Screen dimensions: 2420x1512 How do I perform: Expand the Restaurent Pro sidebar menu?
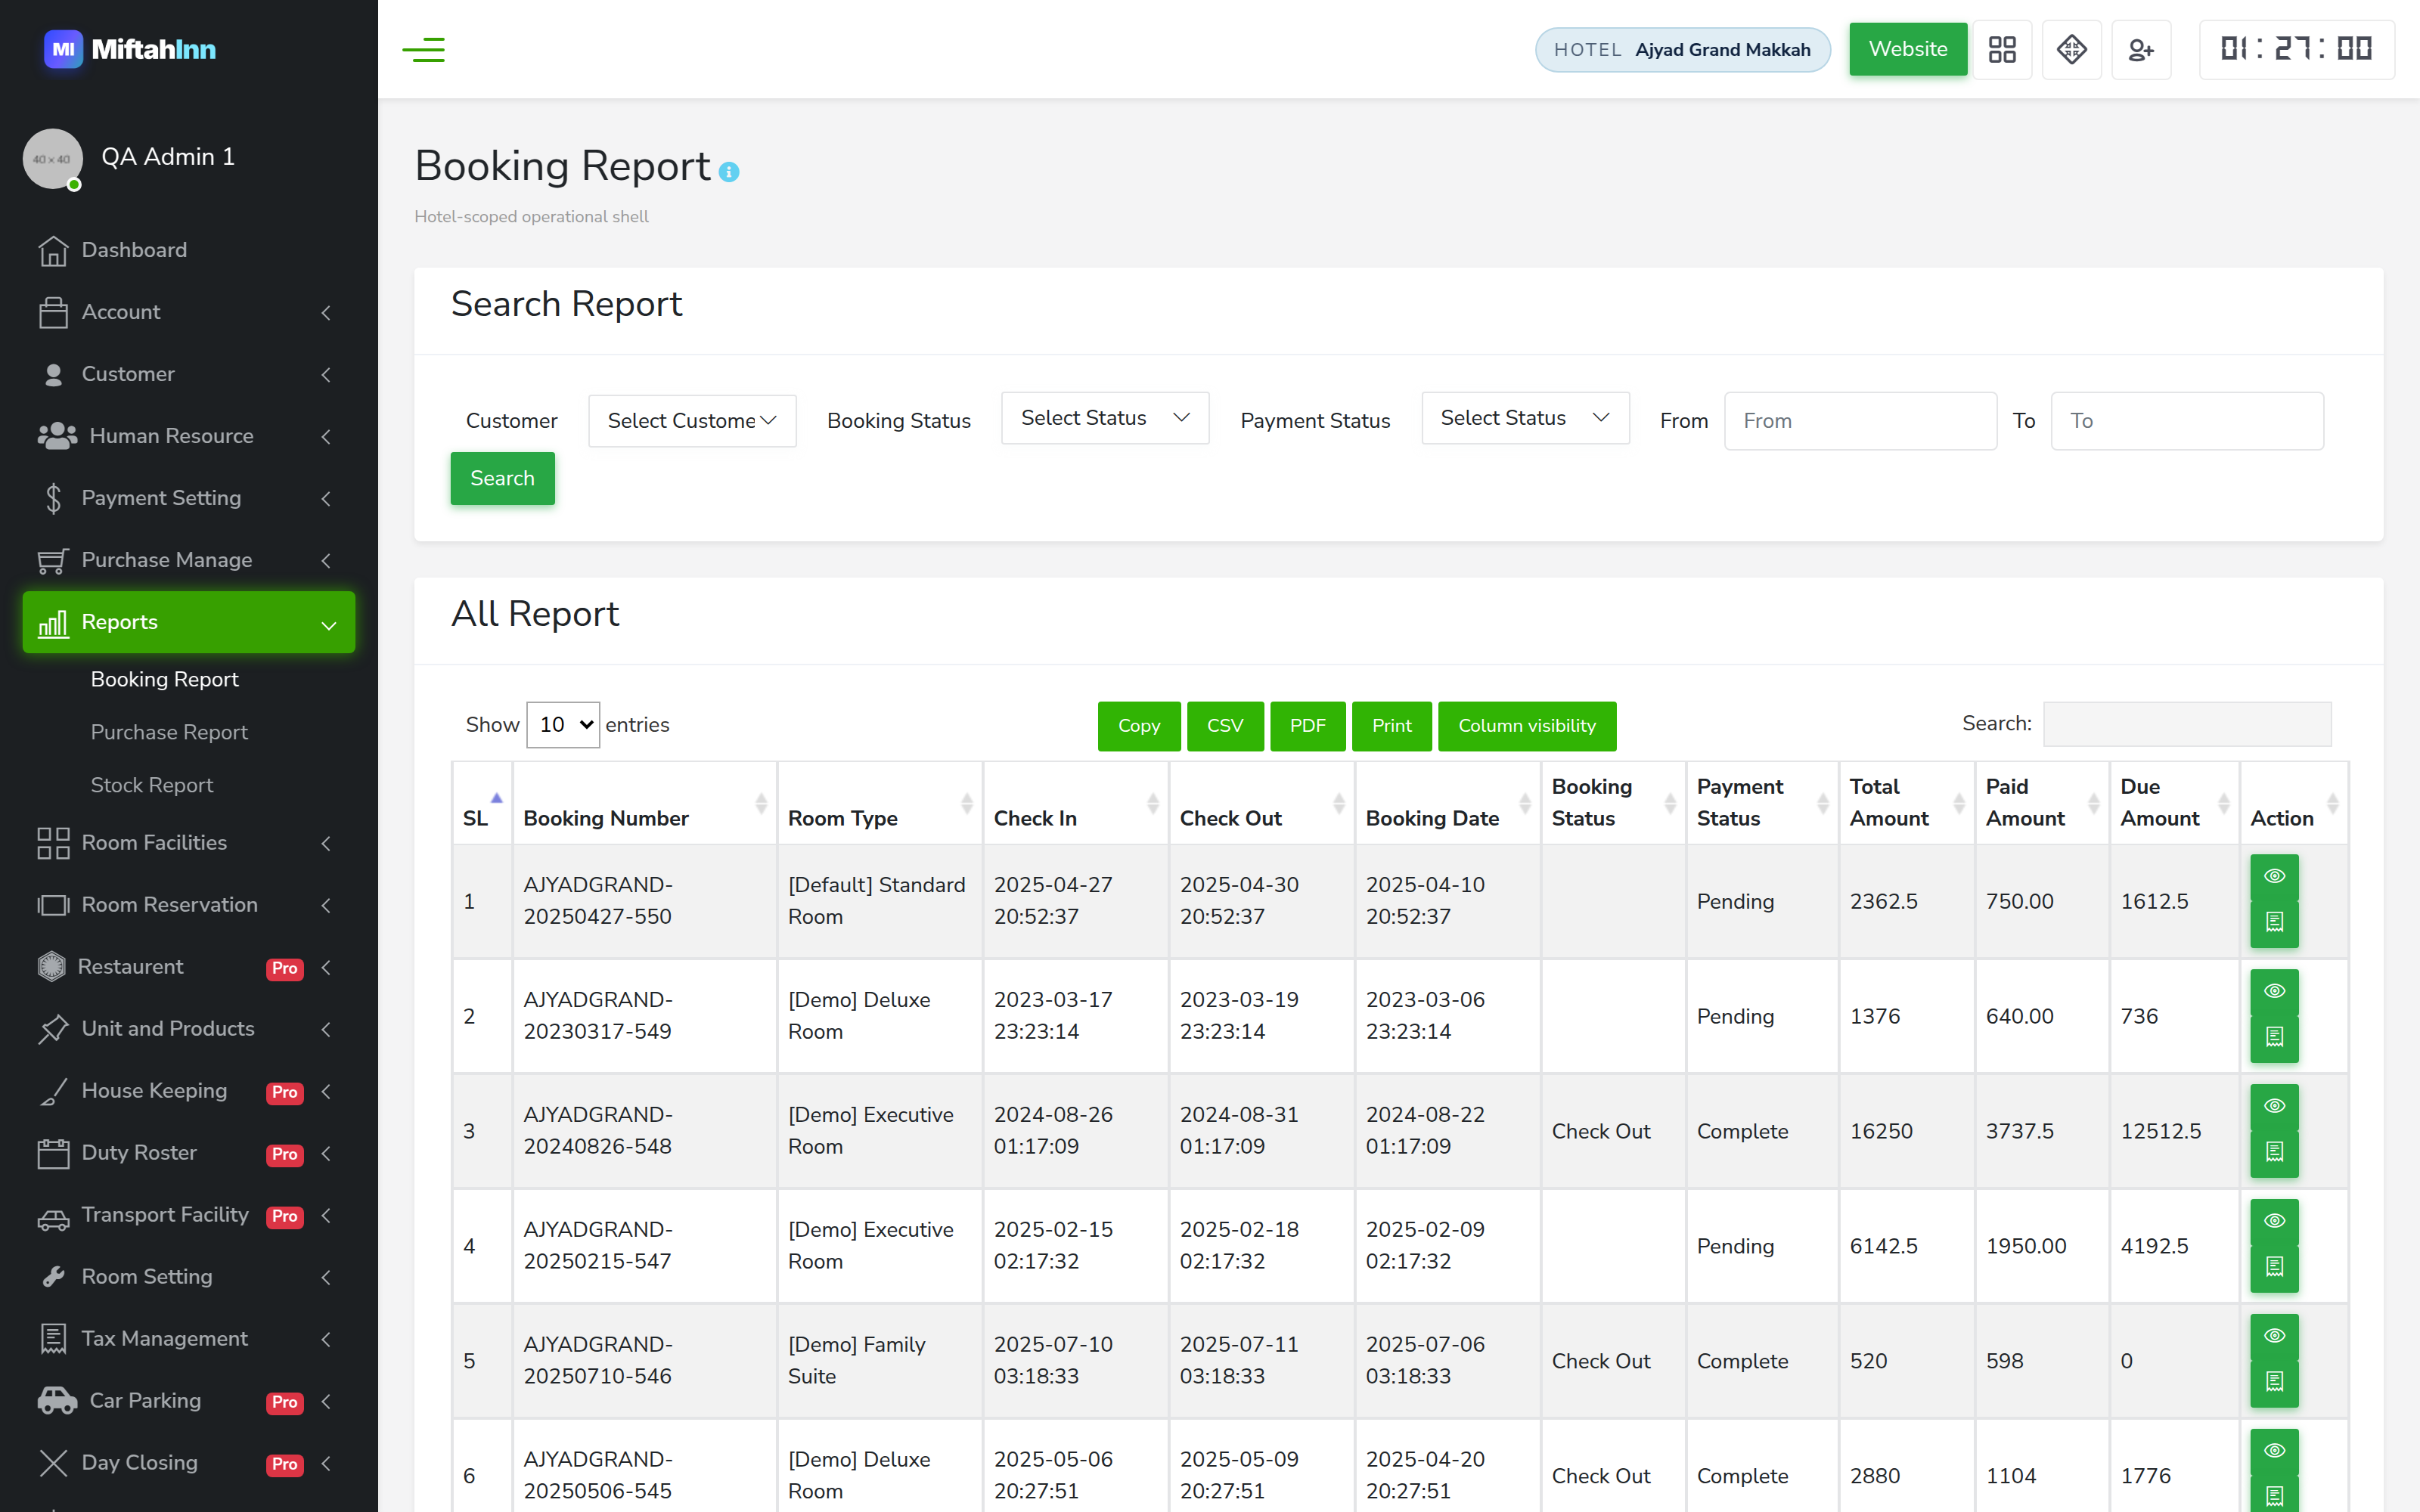point(188,967)
